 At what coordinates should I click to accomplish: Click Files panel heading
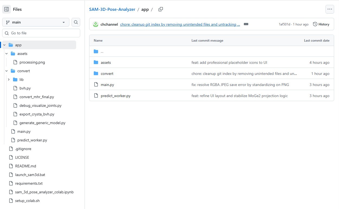[x=17, y=9]
